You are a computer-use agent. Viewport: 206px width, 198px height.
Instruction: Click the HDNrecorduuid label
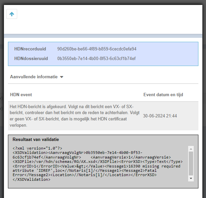[x=30, y=49]
